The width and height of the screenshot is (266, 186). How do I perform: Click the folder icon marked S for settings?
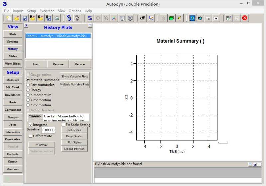coord(40,18)
